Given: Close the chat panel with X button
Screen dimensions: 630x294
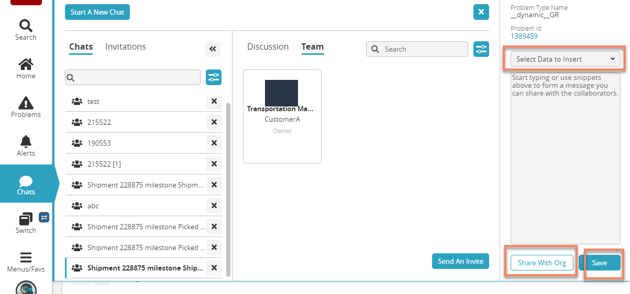Looking at the screenshot, I should [x=481, y=12].
